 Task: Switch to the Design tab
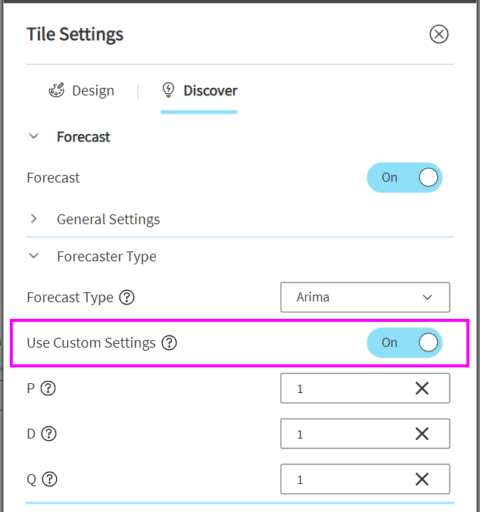pyautogui.click(x=82, y=91)
